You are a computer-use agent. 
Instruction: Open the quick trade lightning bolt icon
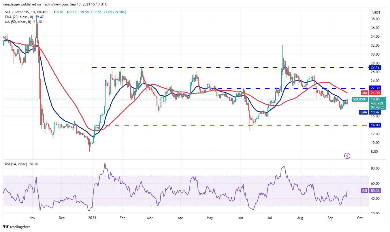pyautogui.click(x=347, y=156)
